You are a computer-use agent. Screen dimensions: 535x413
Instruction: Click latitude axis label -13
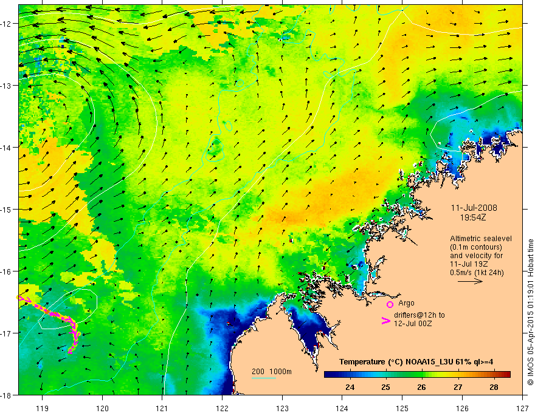tap(6, 86)
